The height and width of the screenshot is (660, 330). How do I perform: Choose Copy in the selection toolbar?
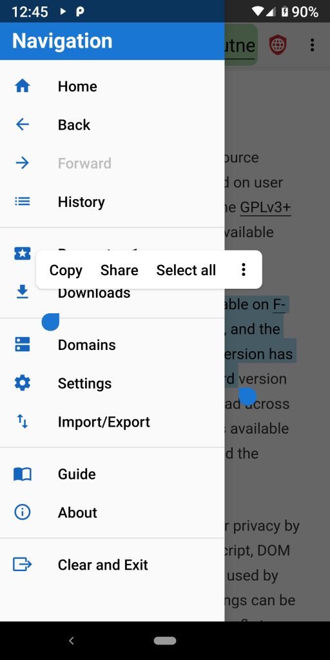[66, 270]
